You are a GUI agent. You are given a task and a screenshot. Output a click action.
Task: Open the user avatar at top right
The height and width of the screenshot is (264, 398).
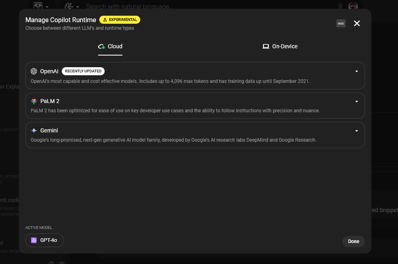pyautogui.click(x=353, y=6)
